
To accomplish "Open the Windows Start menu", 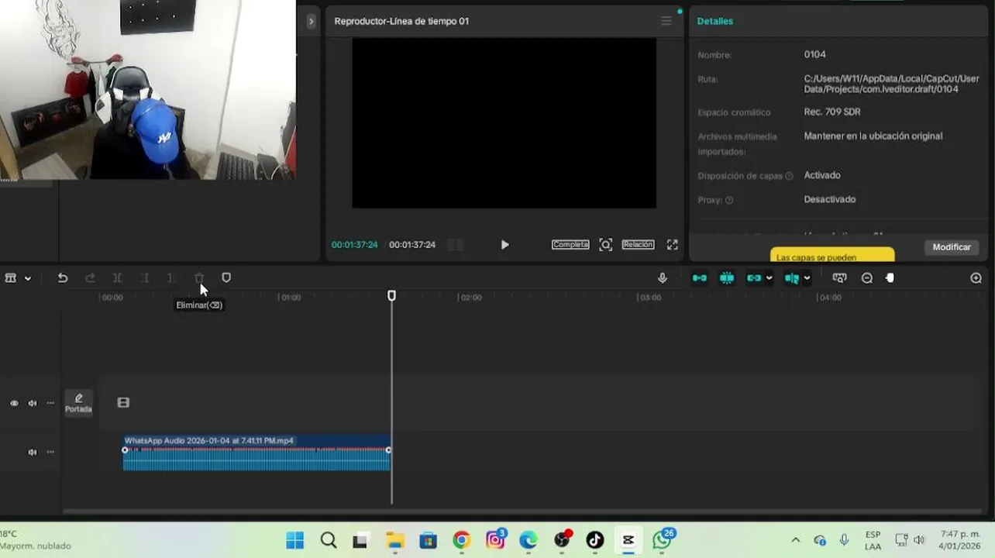I will (x=295, y=540).
